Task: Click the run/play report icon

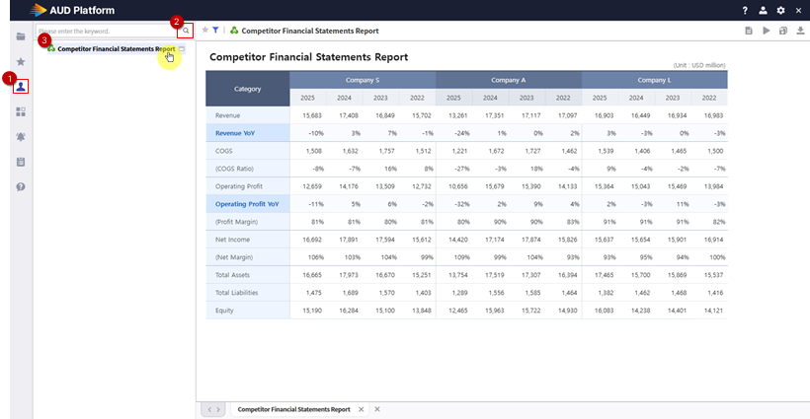Action: pyautogui.click(x=767, y=32)
